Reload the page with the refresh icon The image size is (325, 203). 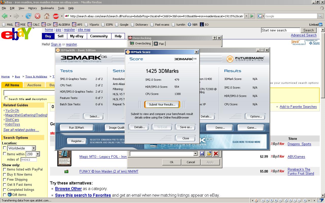coord(28,16)
